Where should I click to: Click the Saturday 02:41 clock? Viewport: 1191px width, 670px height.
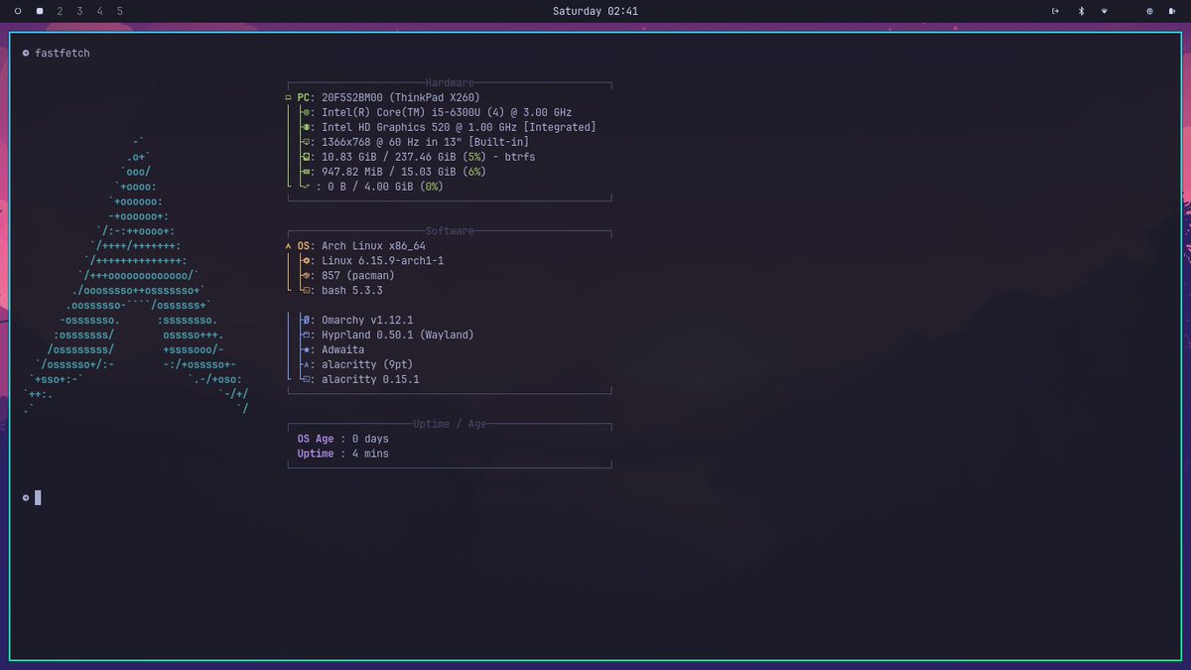(595, 11)
